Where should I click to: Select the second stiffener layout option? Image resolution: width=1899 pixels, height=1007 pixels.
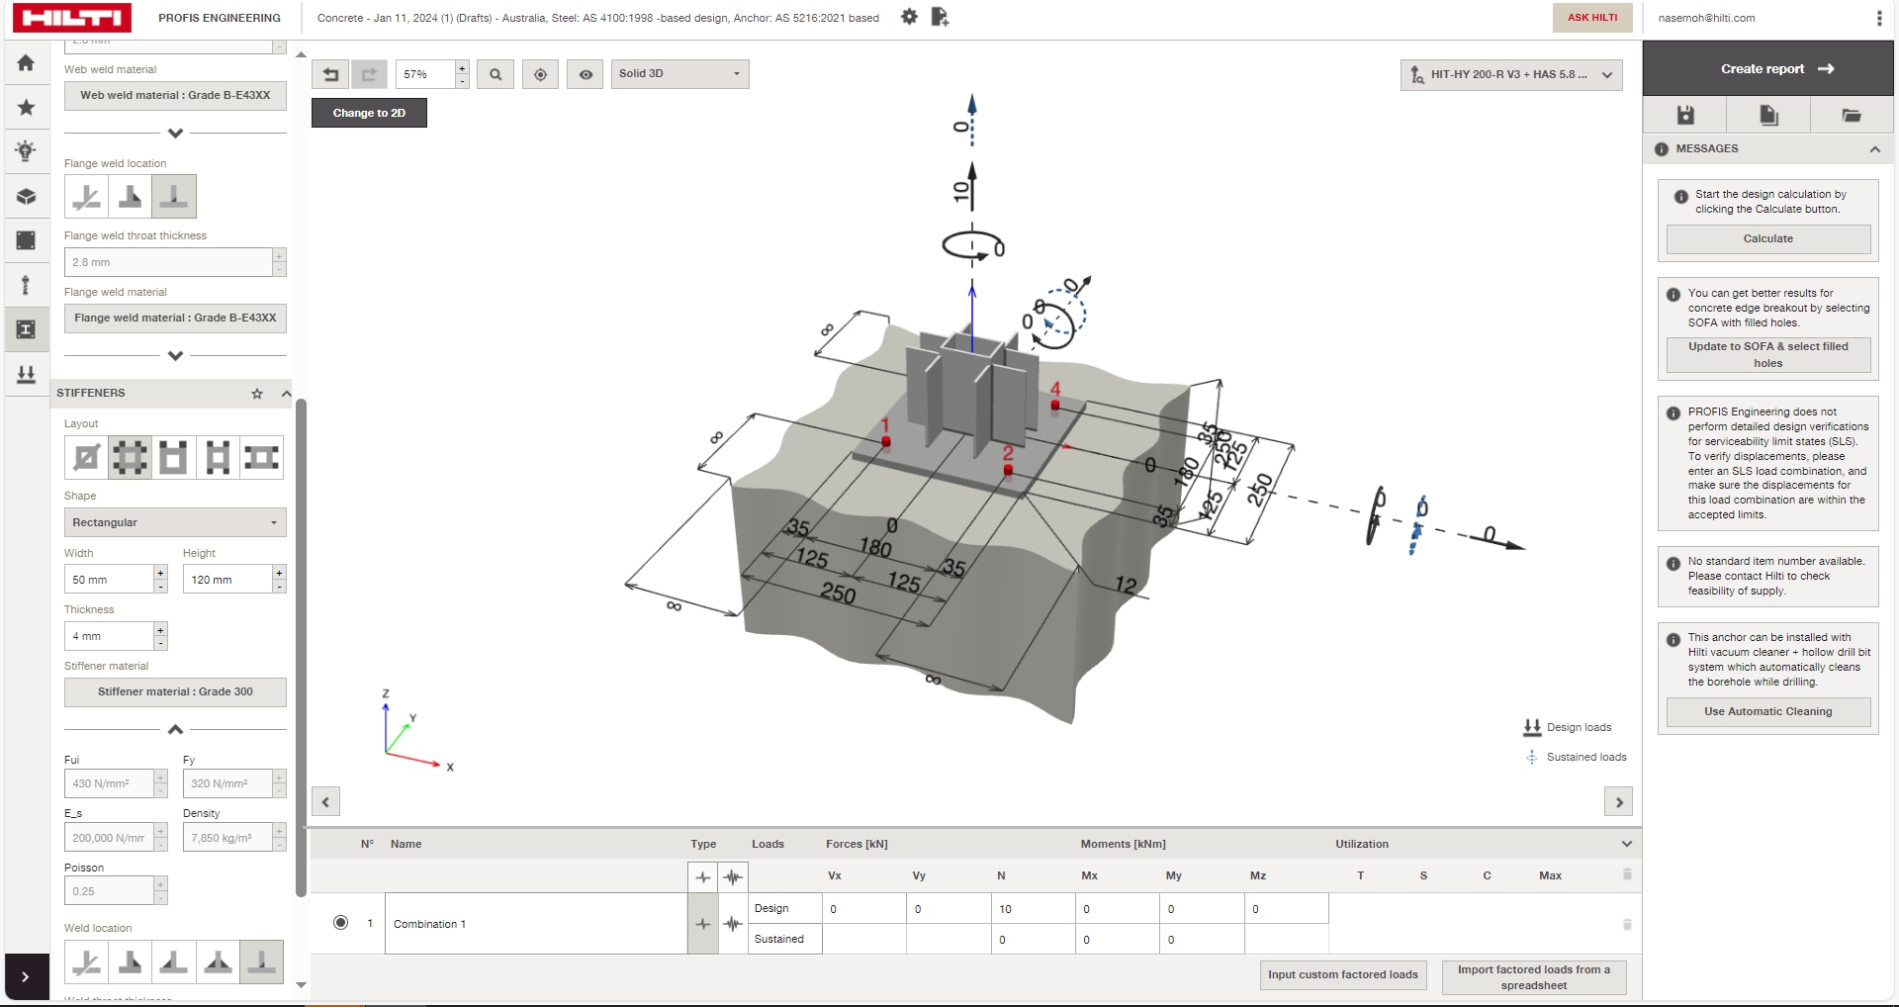[x=130, y=457]
